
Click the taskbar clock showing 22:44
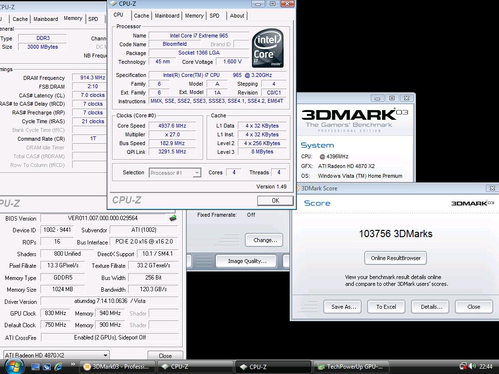486,367
